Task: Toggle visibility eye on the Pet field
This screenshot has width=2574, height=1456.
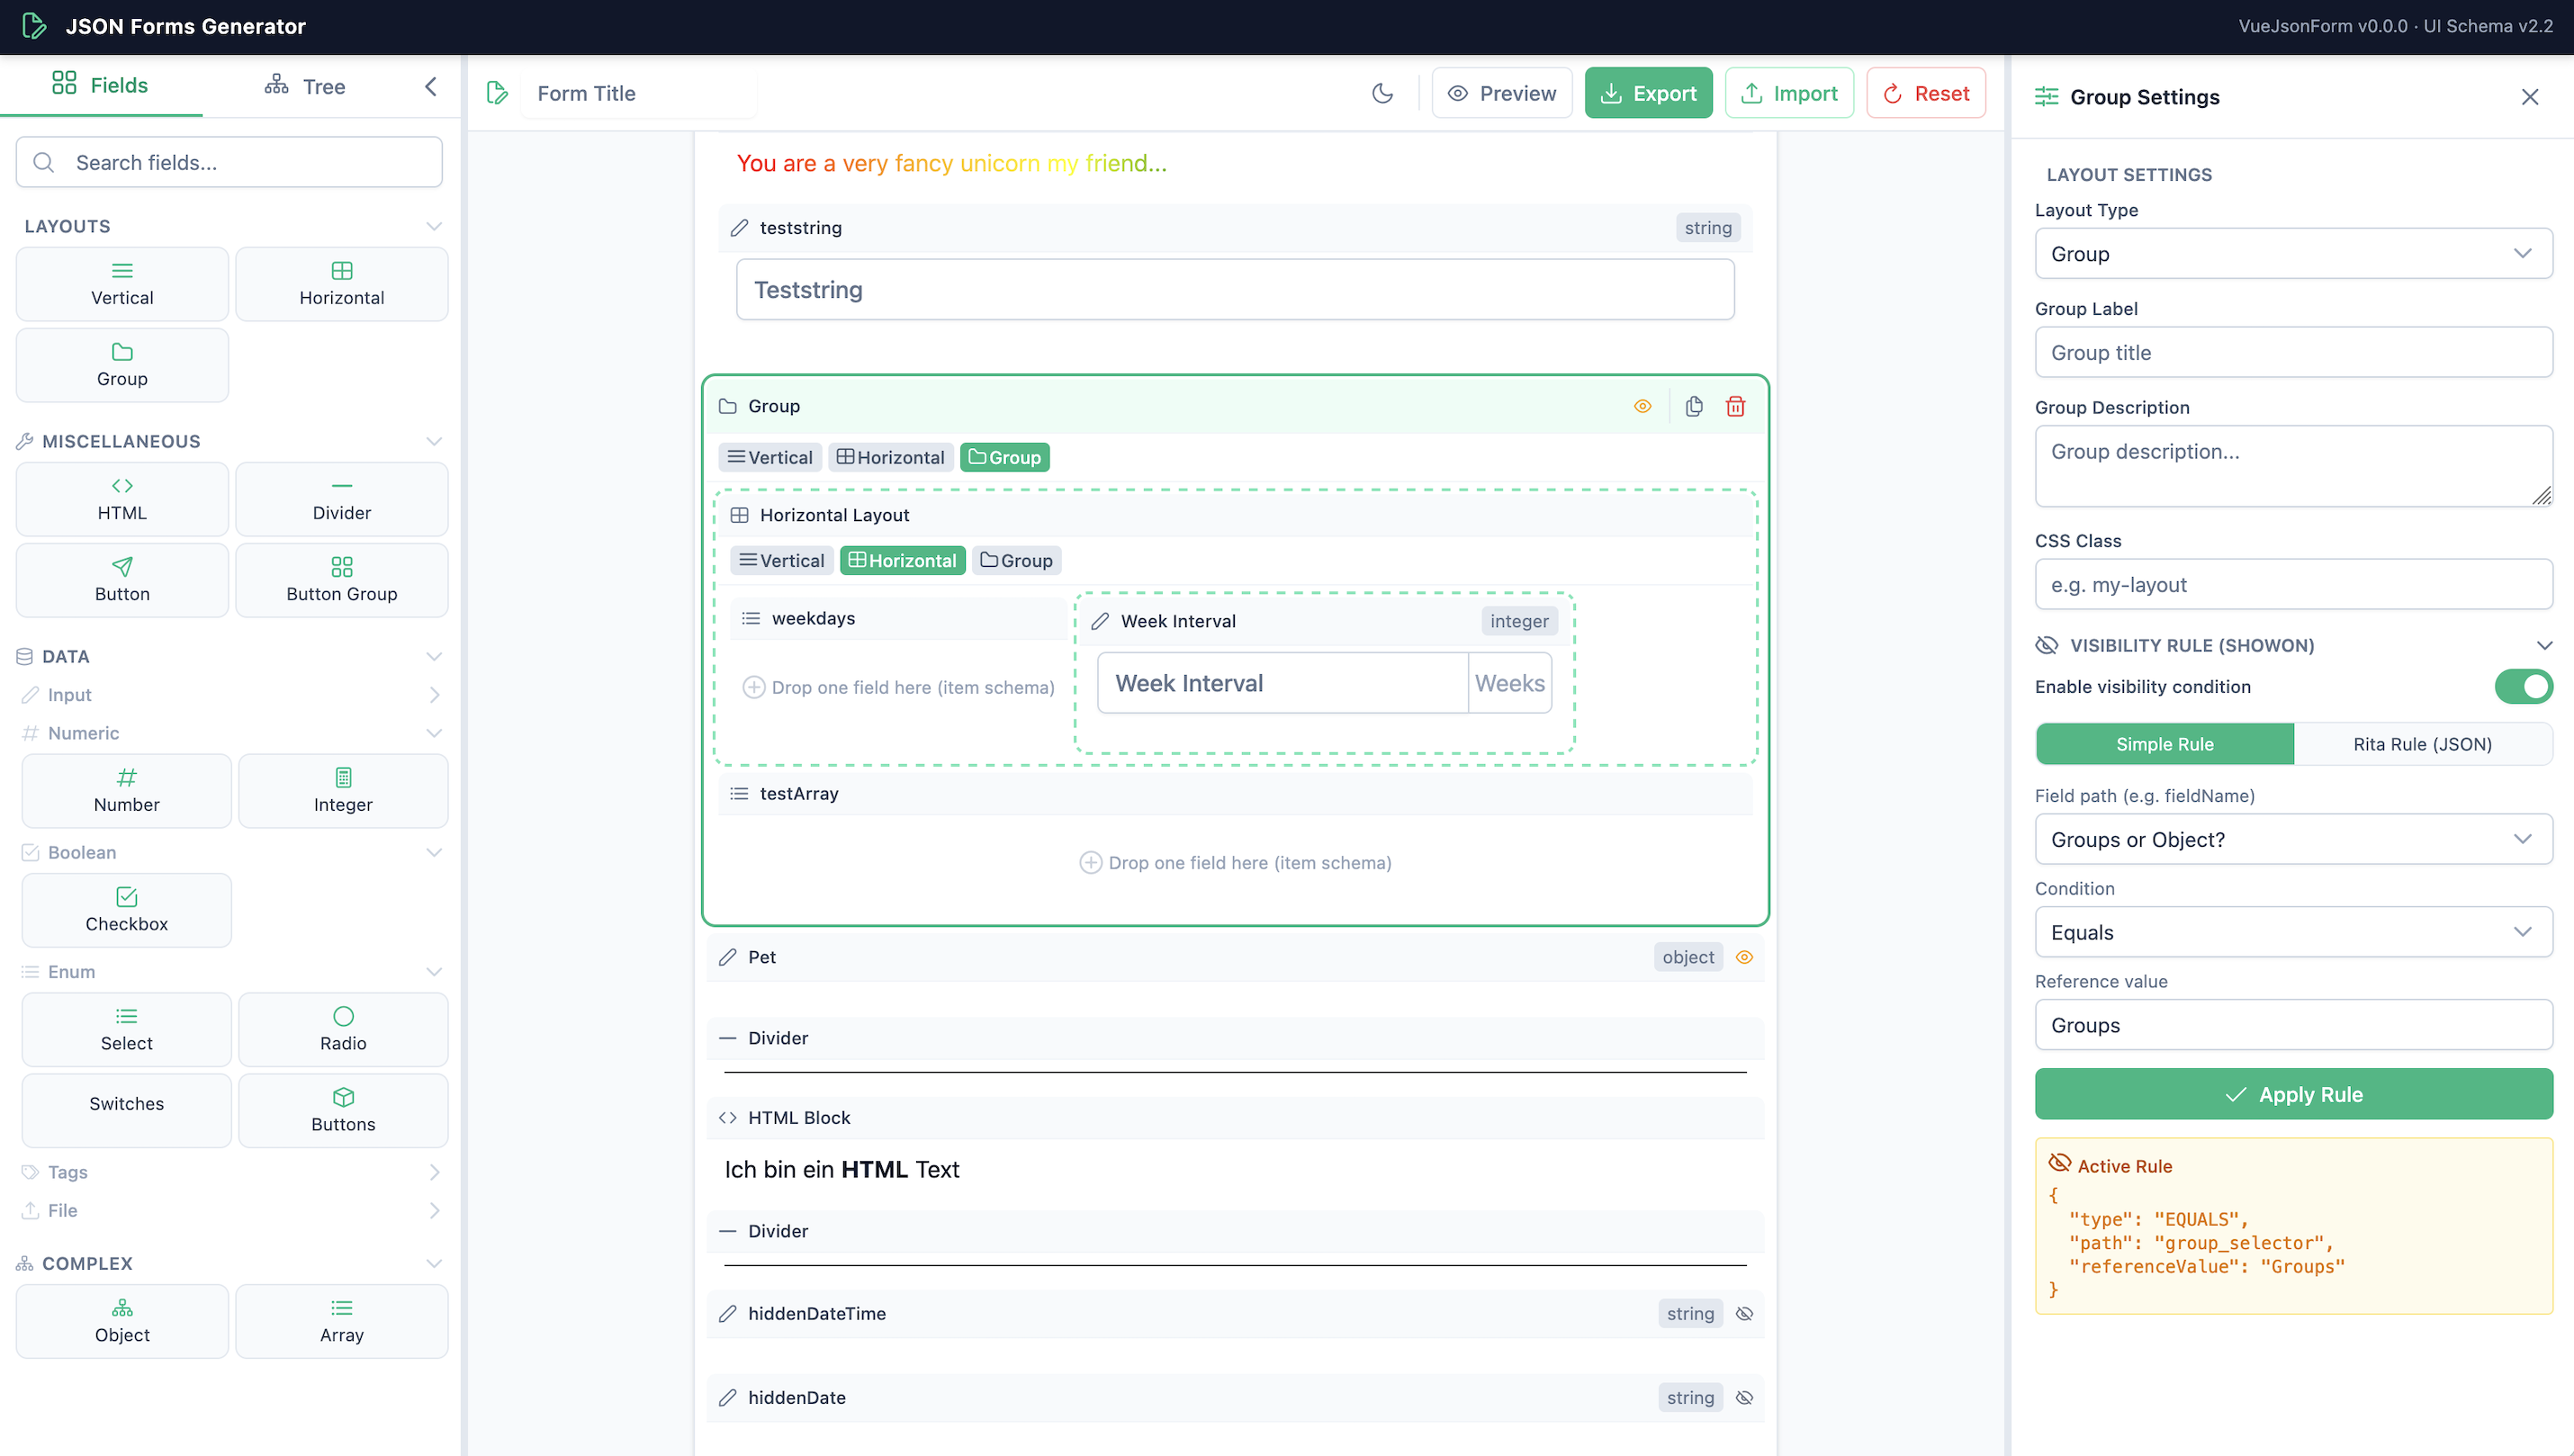Action: point(1745,957)
